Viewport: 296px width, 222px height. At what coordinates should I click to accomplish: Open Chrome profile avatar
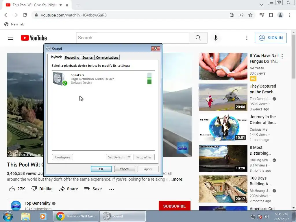[x=280, y=15]
